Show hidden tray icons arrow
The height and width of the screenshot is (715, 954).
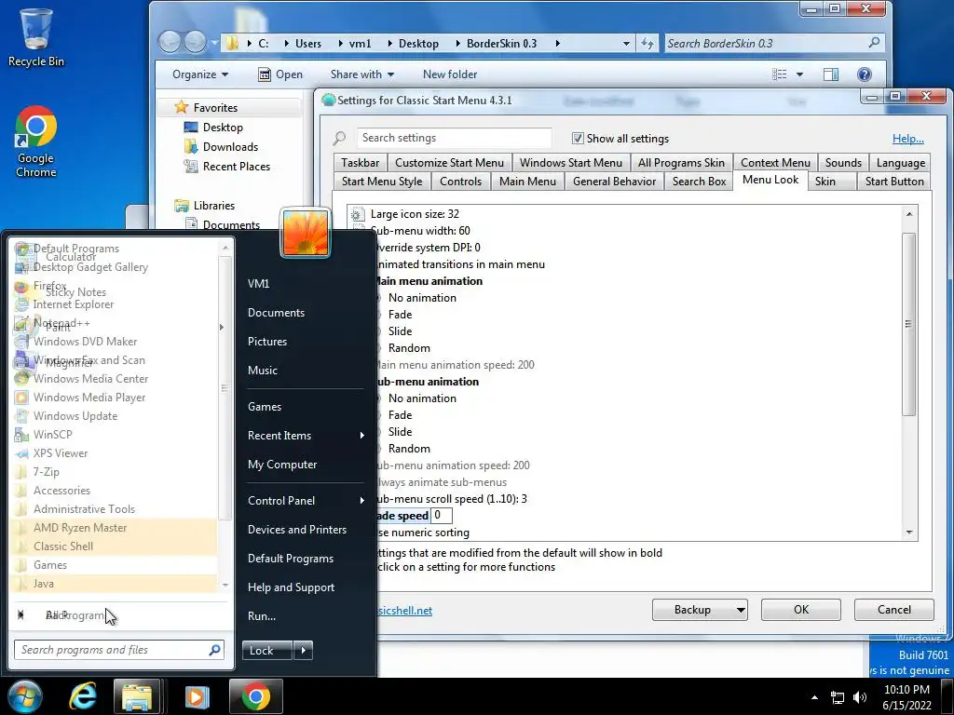(814, 697)
